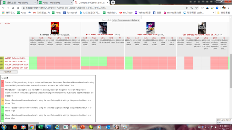Screen dimensions: 232x130
Task: Open the YouTube bookmark
Action: pyautogui.click(x=126, y=13)
